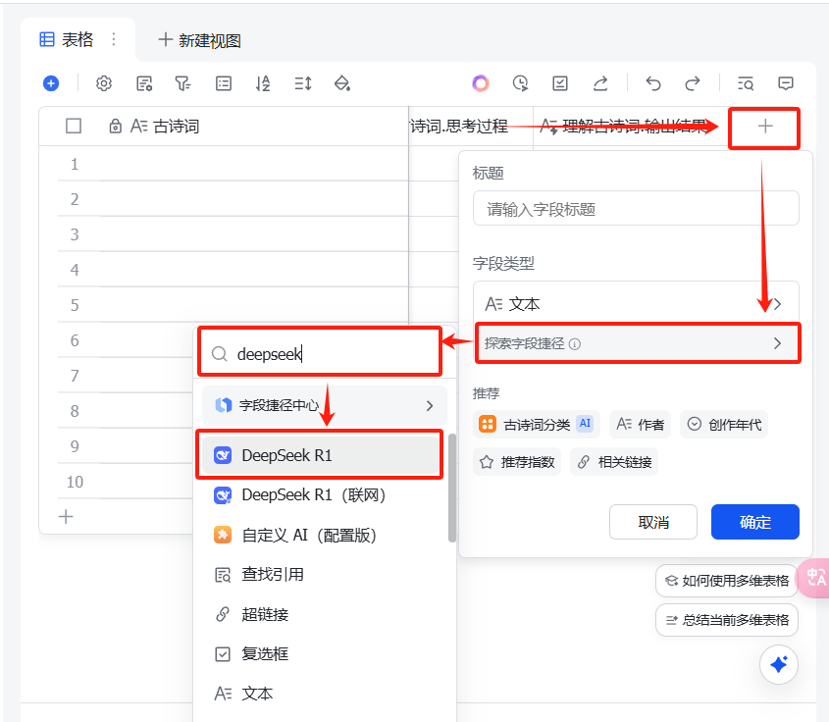This screenshot has height=722, width=829.
Task: Choose 查找引用 field type
Action: pyautogui.click(x=319, y=575)
